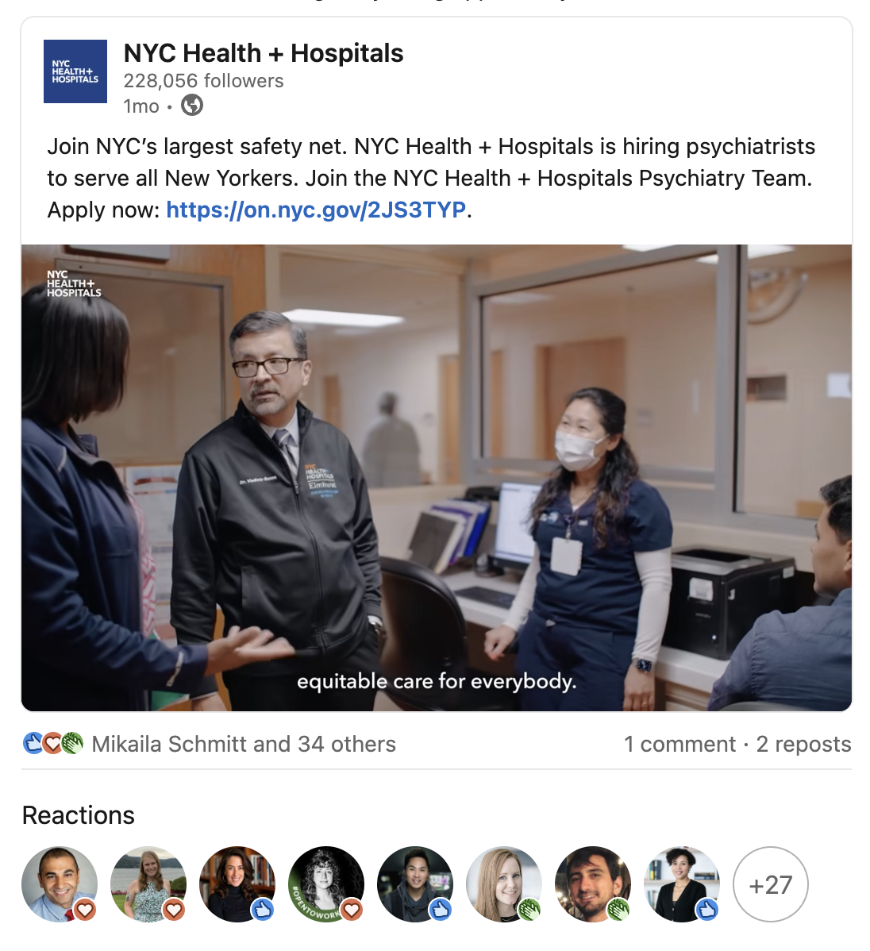Open the reactor avatar with #OPENTOWORK frame
The width and height of the screenshot is (870, 951).
326,884
